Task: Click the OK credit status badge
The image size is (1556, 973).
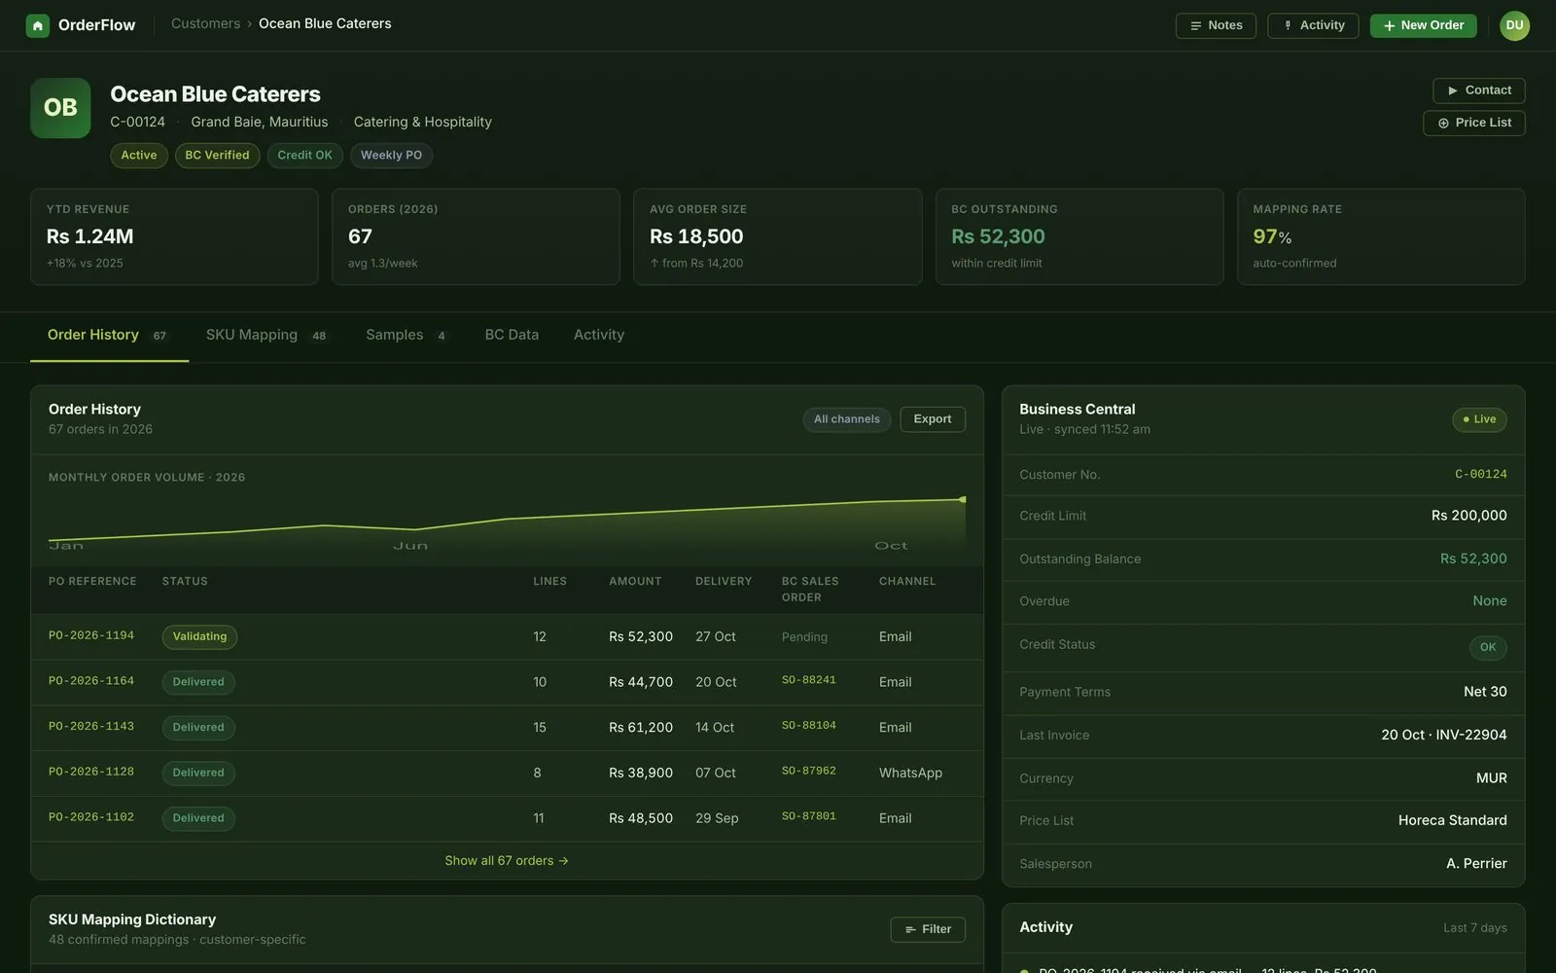Action: click(x=1488, y=647)
